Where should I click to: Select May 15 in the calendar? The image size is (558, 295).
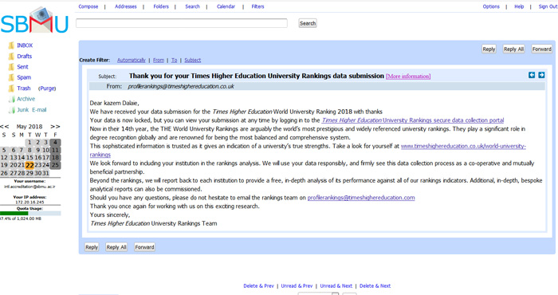pos(29,157)
